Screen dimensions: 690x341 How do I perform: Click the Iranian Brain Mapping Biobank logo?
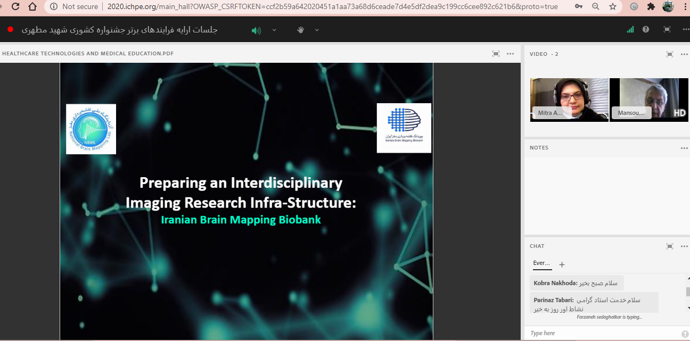(x=404, y=128)
